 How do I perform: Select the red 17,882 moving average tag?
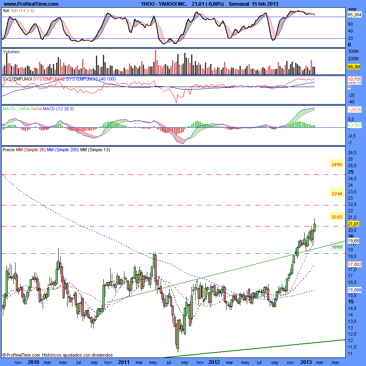coord(355,264)
